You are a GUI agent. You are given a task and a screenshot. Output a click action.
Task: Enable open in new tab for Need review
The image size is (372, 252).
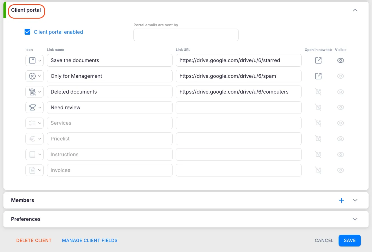click(318, 108)
